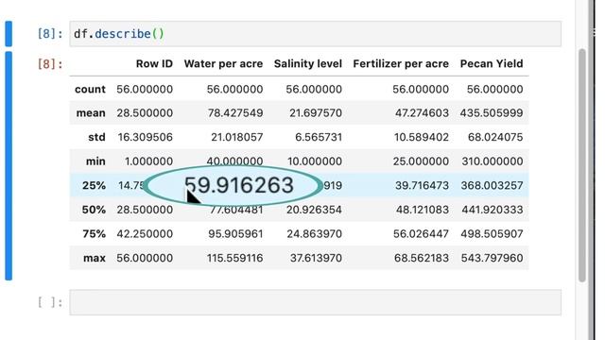Click the mean Fertilizer value 47.274603

(422, 113)
